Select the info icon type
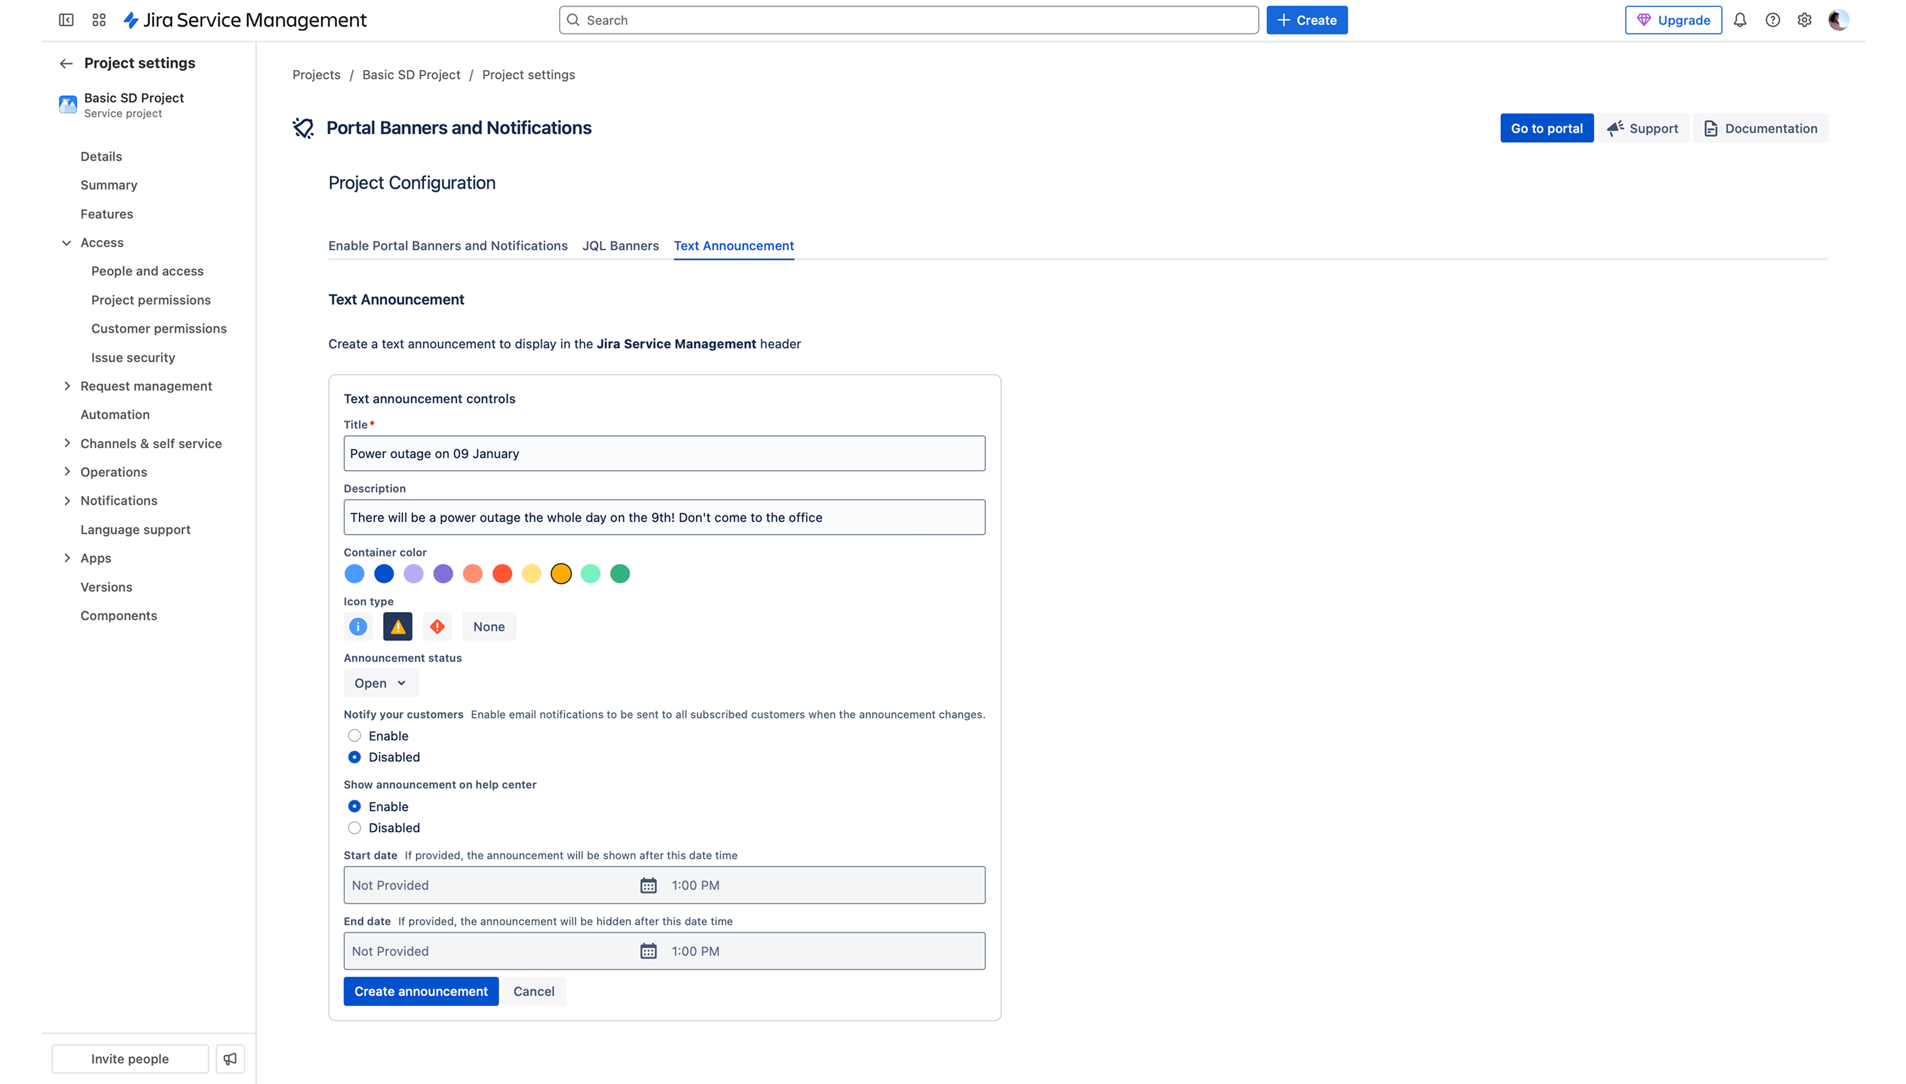This screenshot has width=1906, height=1084. [358, 627]
